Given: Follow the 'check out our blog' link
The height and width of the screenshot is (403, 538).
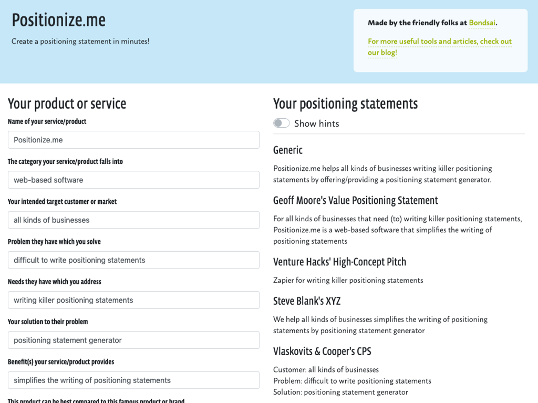Looking at the screenshot, I should (440, 47).
